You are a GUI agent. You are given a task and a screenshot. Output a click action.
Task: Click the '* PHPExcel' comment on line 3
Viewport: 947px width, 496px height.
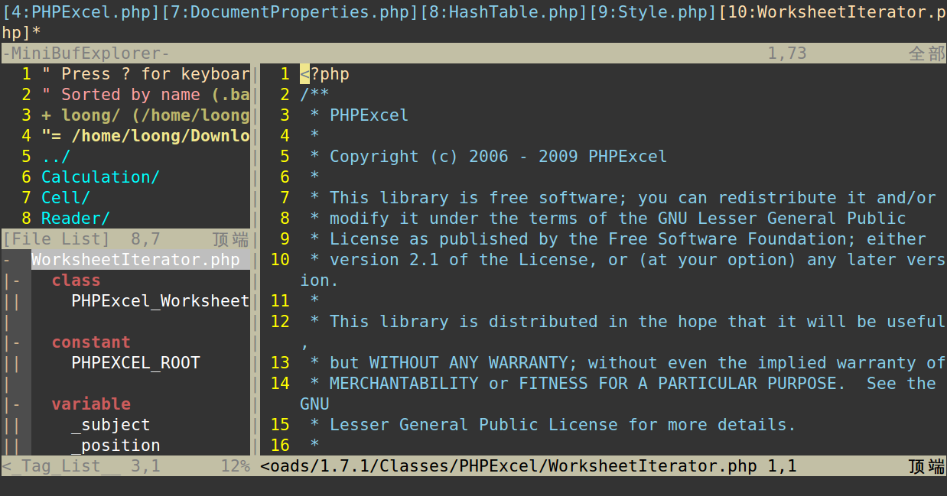point(360,115)
